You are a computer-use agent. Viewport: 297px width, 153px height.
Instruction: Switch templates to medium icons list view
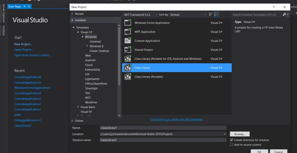tap(216, 14)
